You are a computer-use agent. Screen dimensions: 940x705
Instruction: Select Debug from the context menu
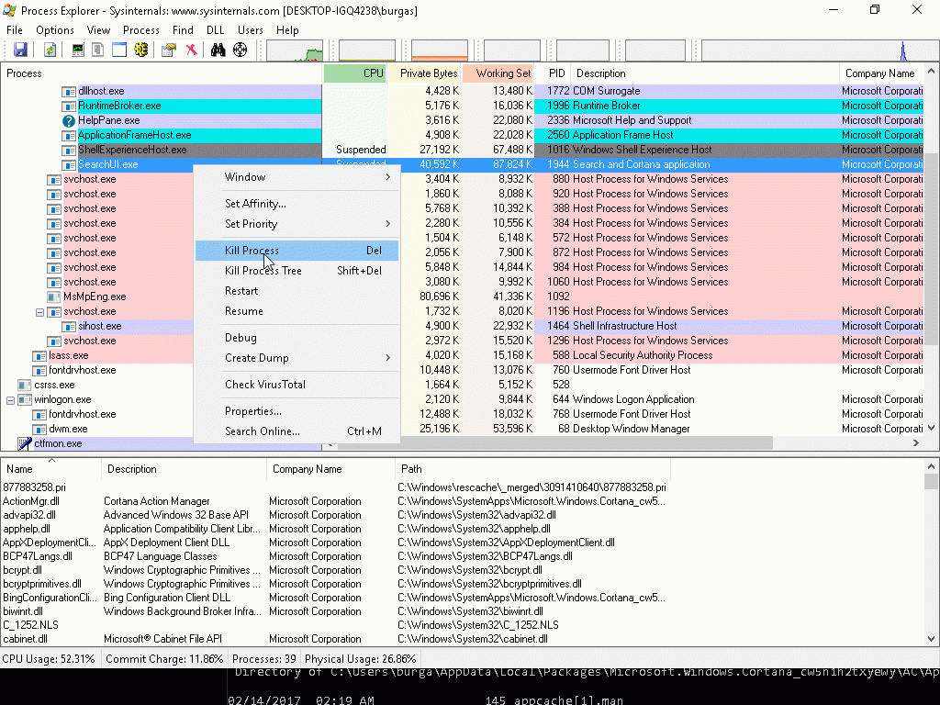297,338
